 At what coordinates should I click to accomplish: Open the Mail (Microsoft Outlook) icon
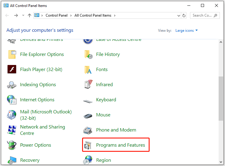coord(12,115)
